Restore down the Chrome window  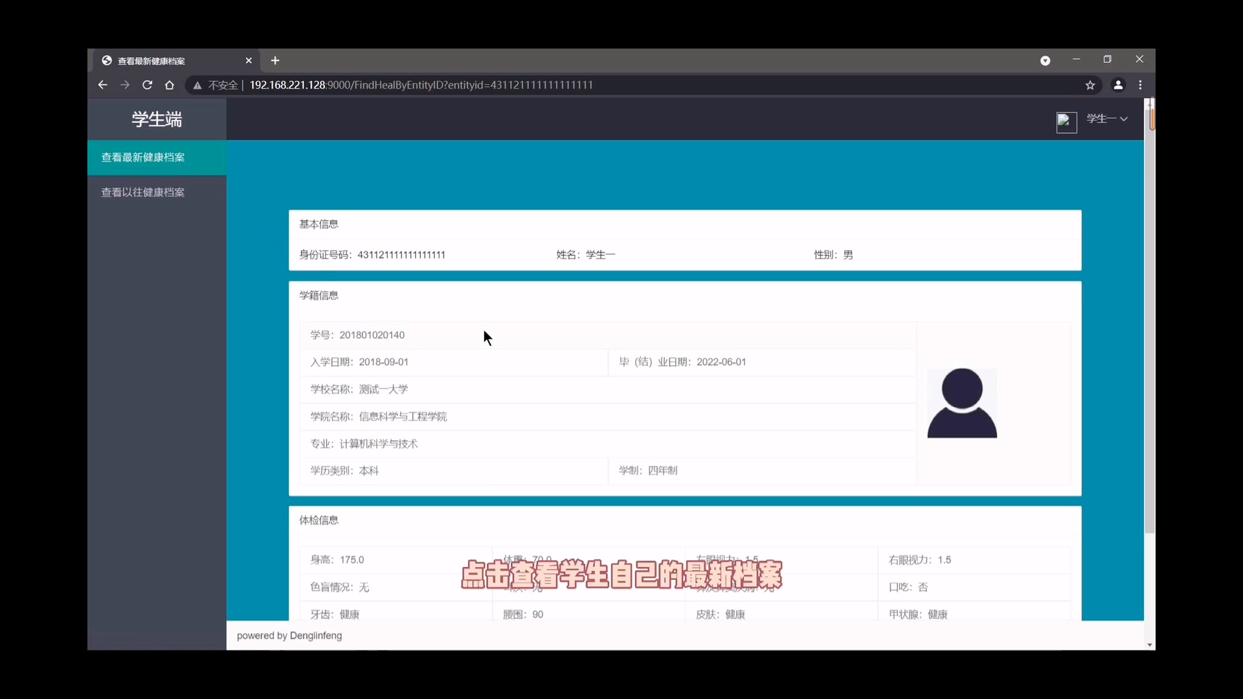[x=1108, y=60]
